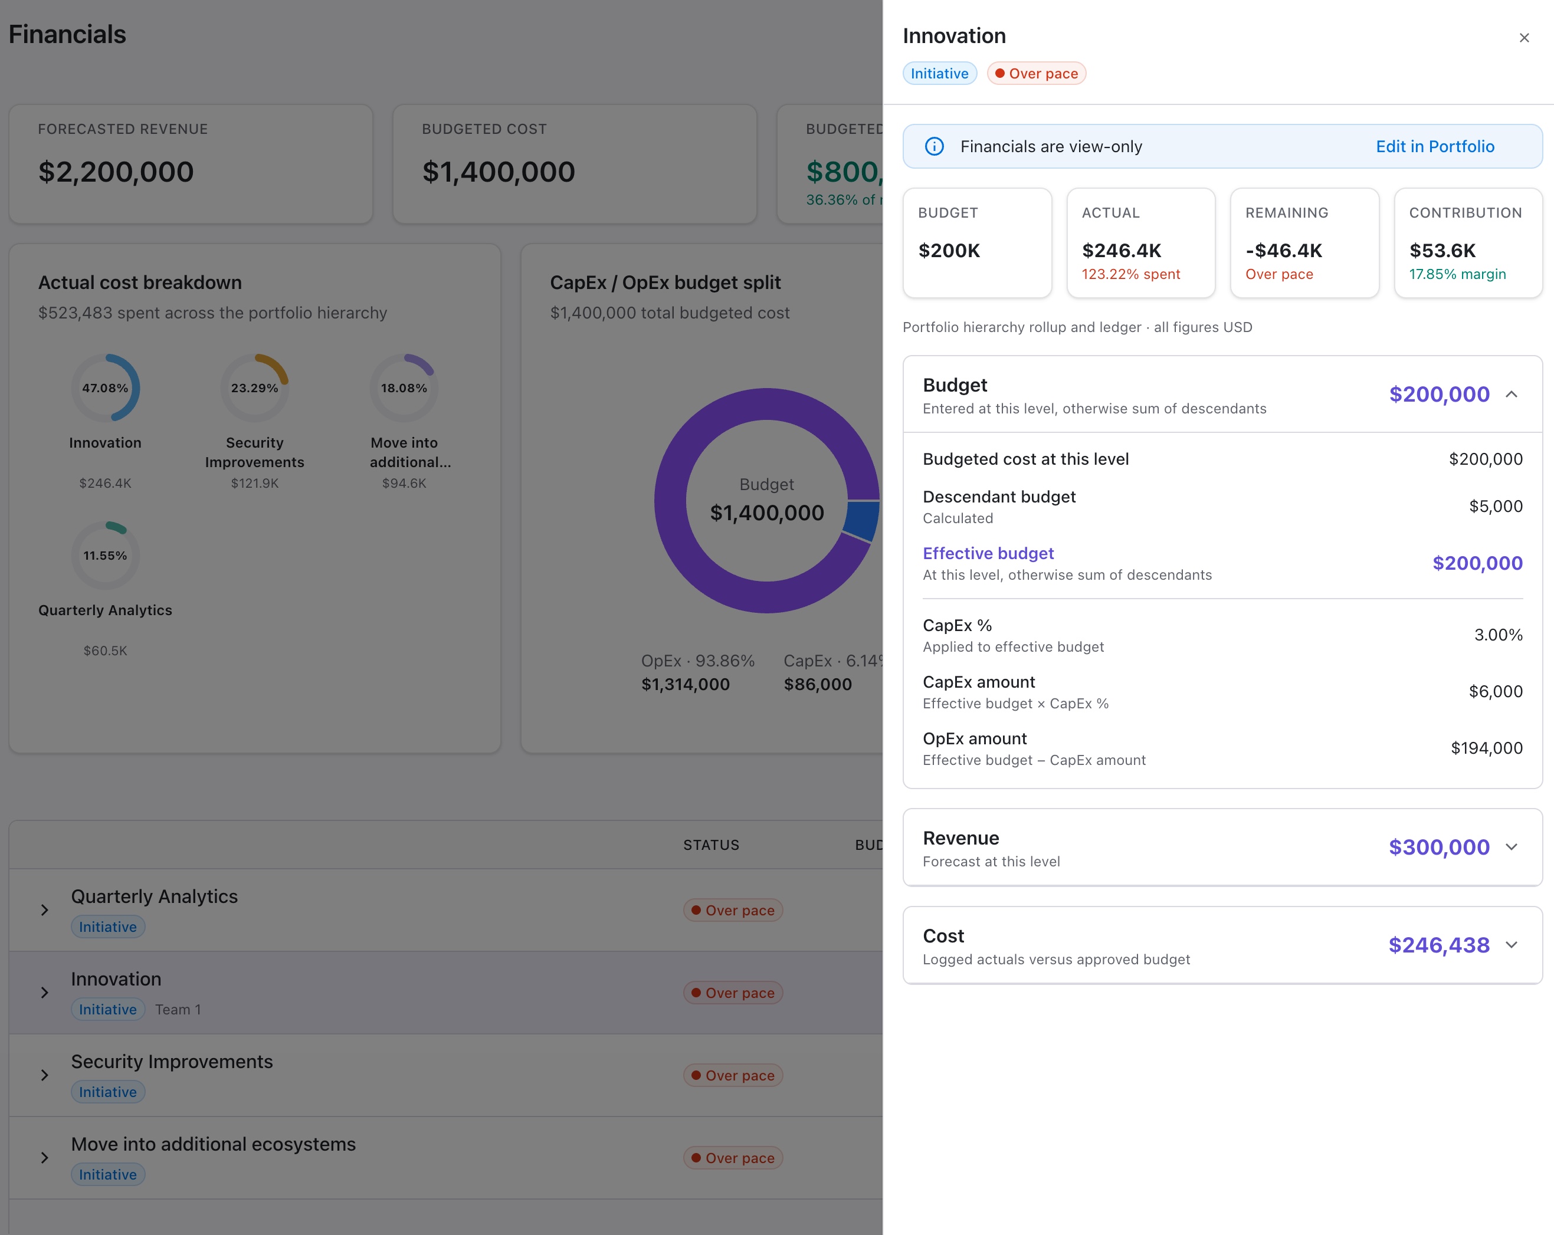Expand the Revenue section chevron
Image resolution: width=1554 pixels, height=1235 pixels.
(1512, 847)
